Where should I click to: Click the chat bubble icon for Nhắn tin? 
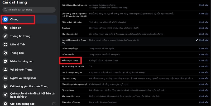pyautogui.click(x=5, y=28)
